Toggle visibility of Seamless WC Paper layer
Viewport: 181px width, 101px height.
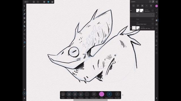pos(153,28)
